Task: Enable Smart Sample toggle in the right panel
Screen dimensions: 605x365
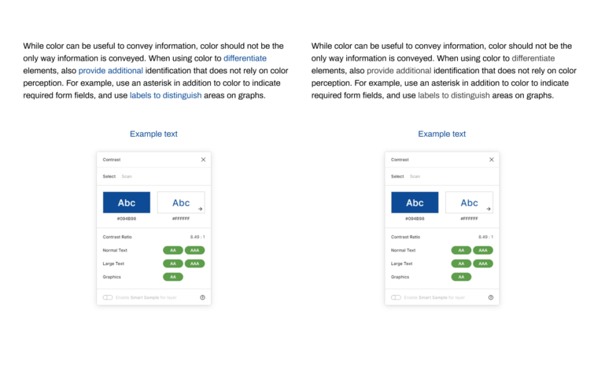Action: (x=396, y=297)
